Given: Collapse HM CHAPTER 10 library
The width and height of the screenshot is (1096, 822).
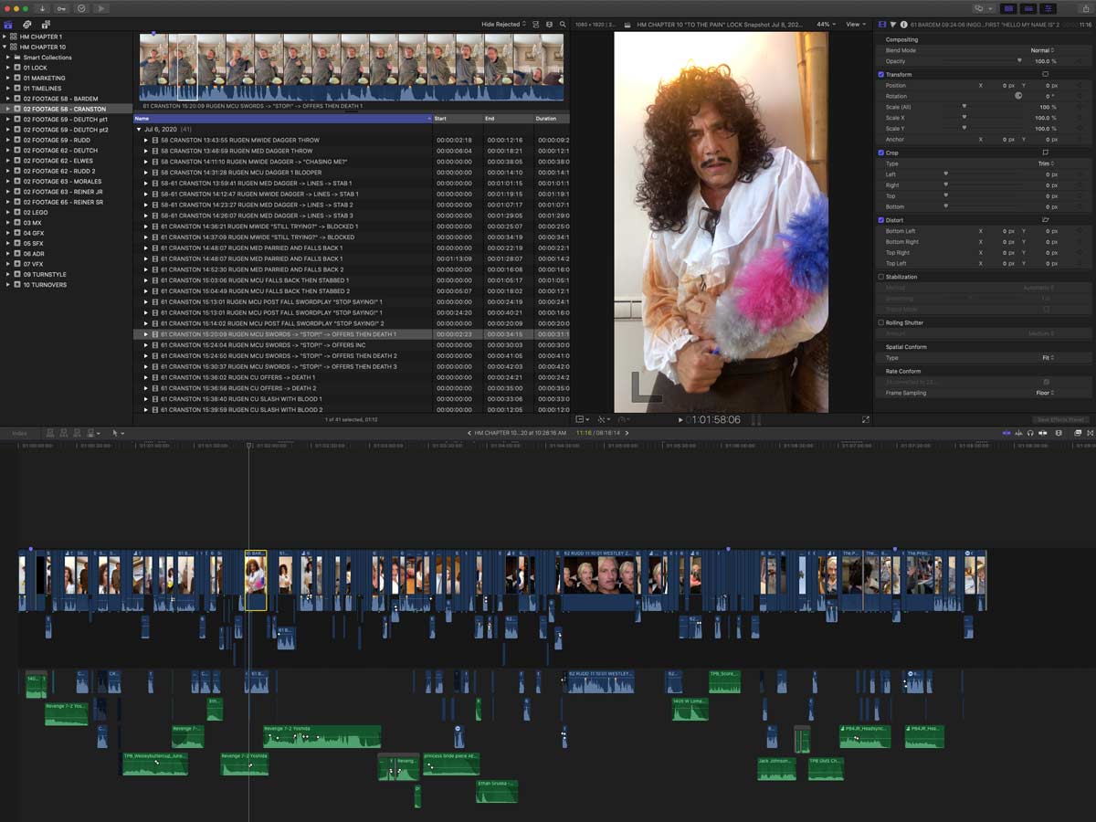Looking at the screenshot, I should coord(5,47).
